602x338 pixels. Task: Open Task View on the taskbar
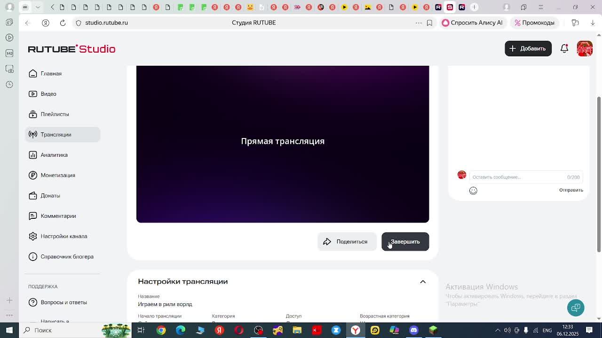coord(141,330)
